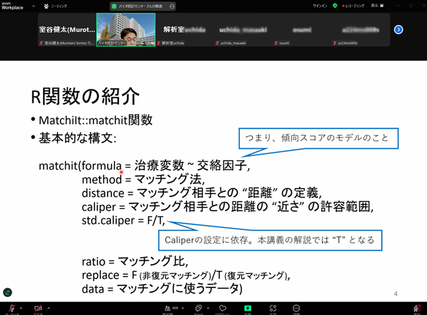Click the leave meeting icon

(417, 308)
